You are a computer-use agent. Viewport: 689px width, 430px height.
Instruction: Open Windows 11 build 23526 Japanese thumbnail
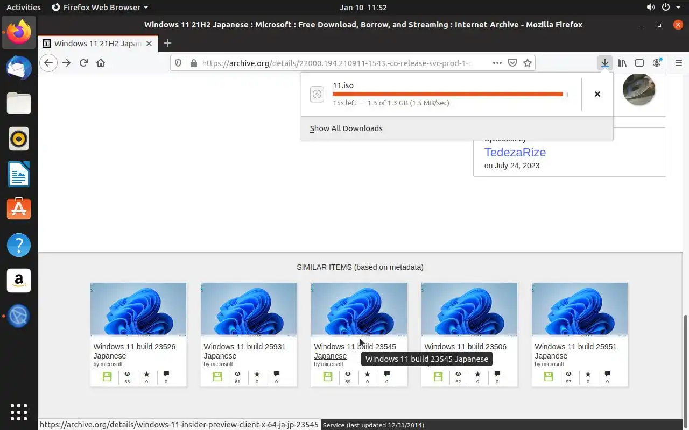[x=138, y=309]
